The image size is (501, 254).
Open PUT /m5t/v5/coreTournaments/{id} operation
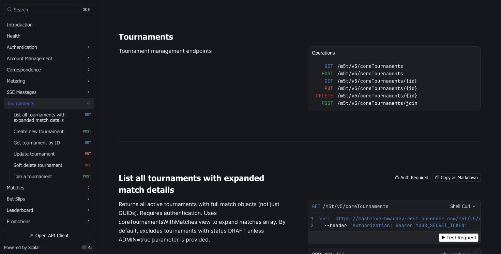[x=371, y=88]
